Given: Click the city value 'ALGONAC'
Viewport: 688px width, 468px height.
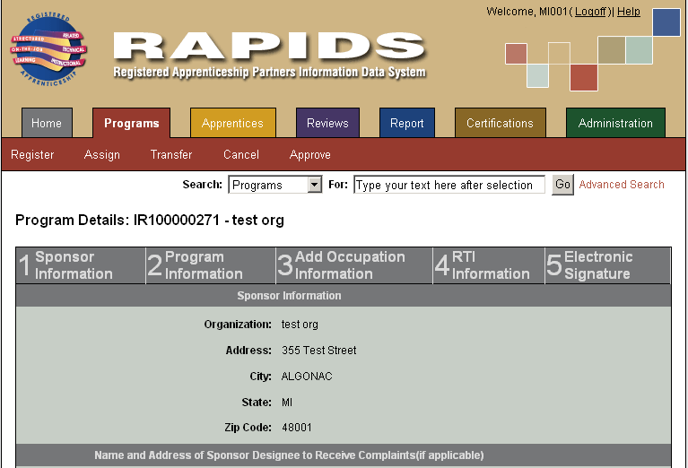Looking at the screenshot, I should 307,377.
